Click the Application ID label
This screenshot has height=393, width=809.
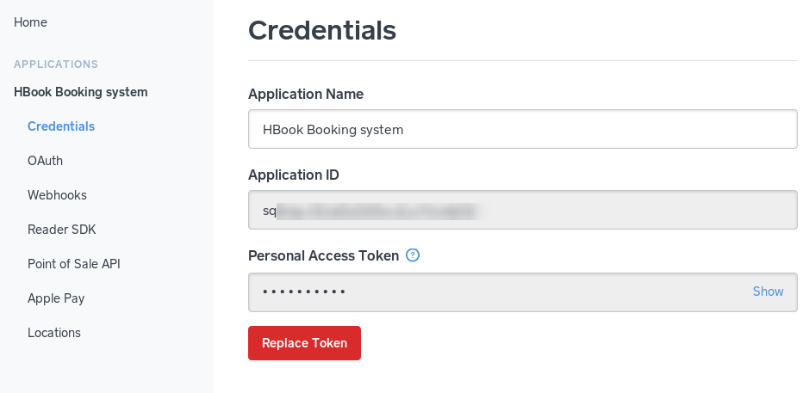click(x=294, y=175)
